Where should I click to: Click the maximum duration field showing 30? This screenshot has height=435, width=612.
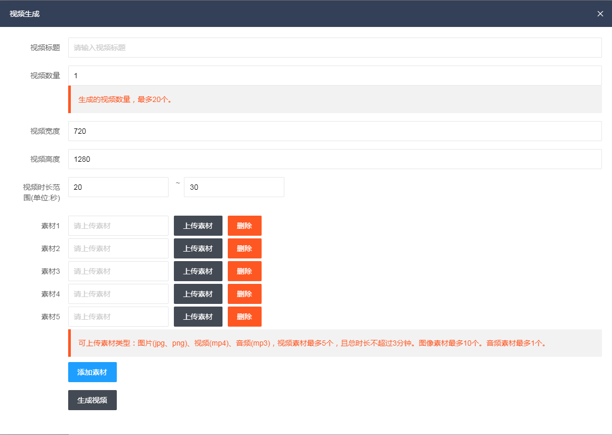click(234, 188)
